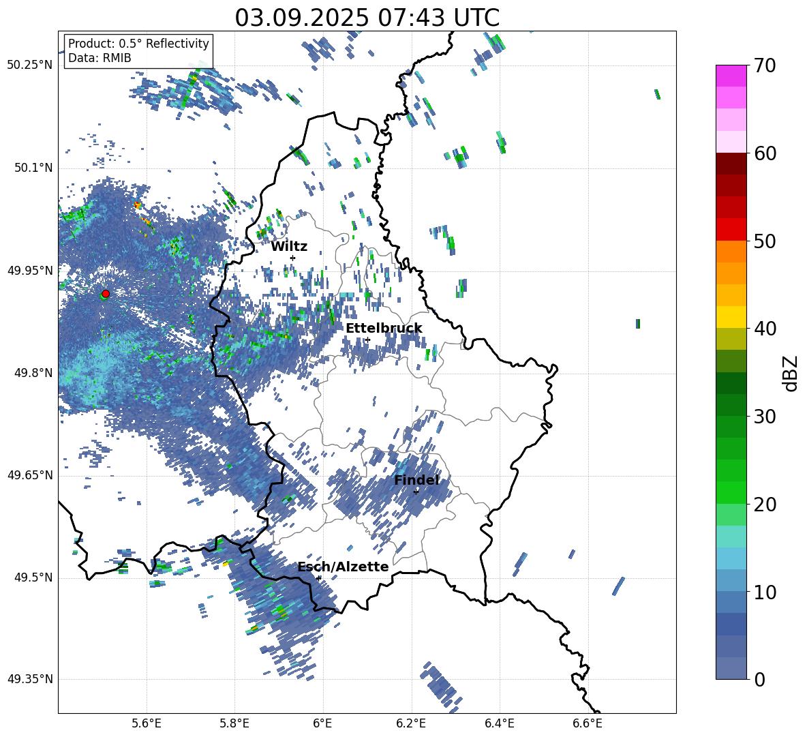Click the 60 dBZ colorbar tick label
Image resolution: width=807 pixels, height=737 pixels.
(x=764, y=153)
